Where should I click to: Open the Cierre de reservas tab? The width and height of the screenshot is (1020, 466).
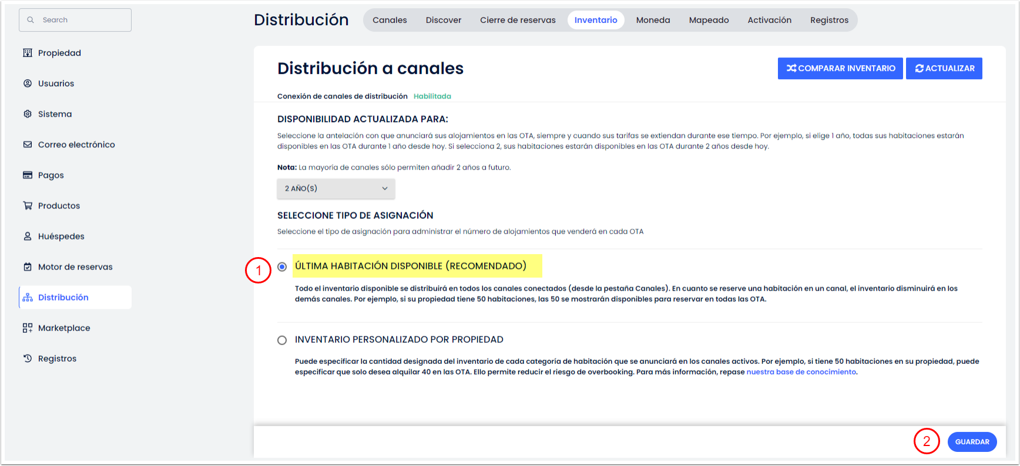[x=518, y=20]
